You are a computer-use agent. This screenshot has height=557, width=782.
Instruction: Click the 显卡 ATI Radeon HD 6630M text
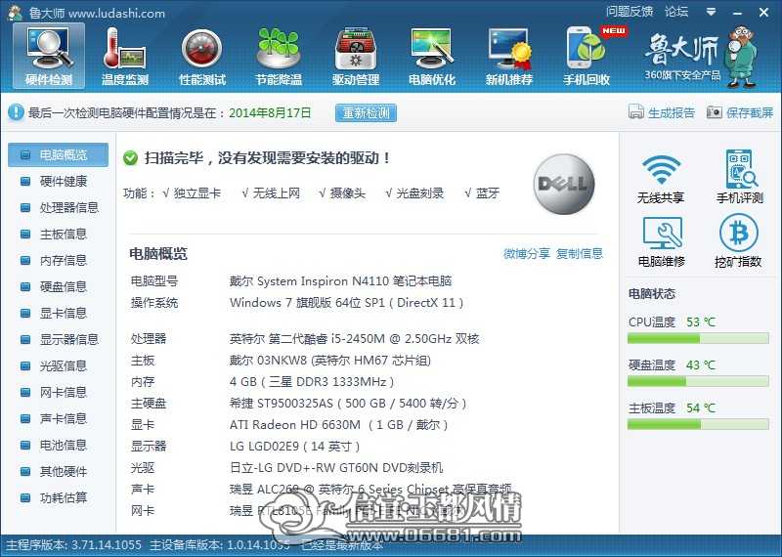click(x=339, y=425)
